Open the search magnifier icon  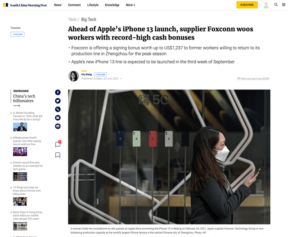point(276,5)
